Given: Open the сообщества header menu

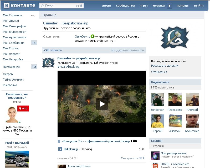Looking at the screenshot, I should 125,6.
